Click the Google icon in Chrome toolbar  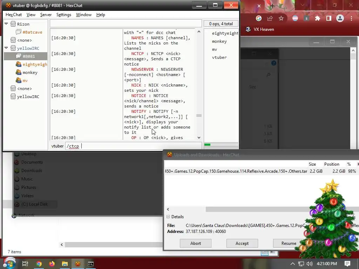(x=259, y=18)
